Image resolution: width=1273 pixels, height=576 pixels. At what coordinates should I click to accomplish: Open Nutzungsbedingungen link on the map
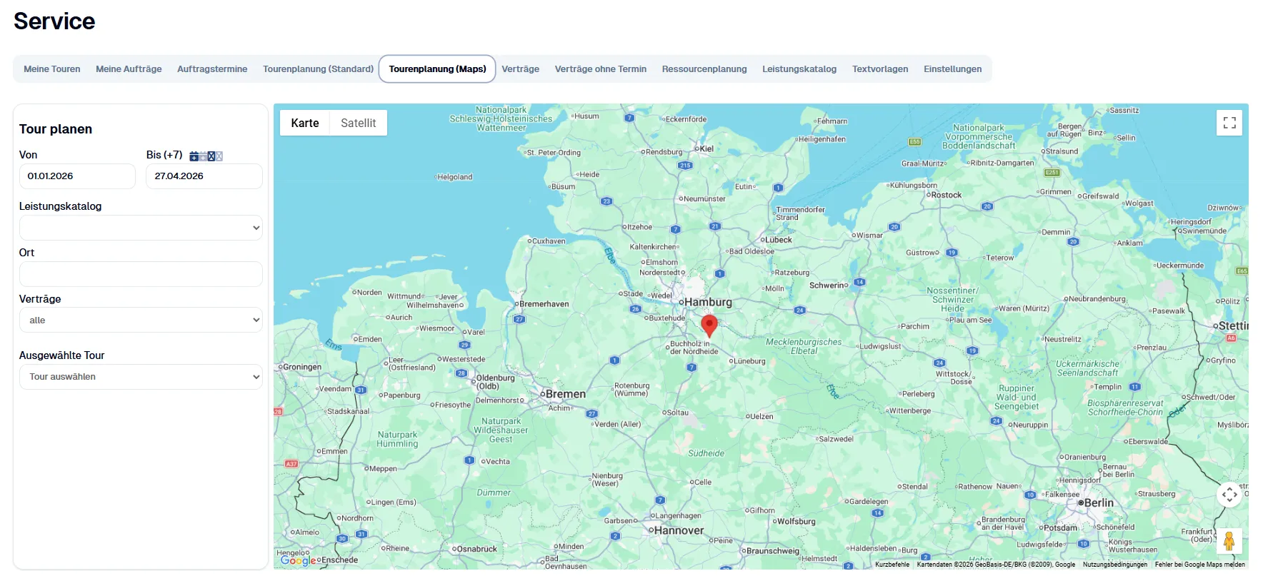(1114, 565)
